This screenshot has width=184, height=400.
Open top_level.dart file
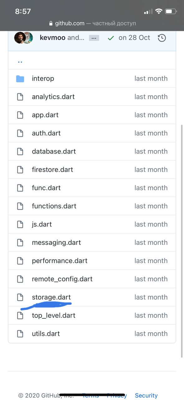point(54,316)
